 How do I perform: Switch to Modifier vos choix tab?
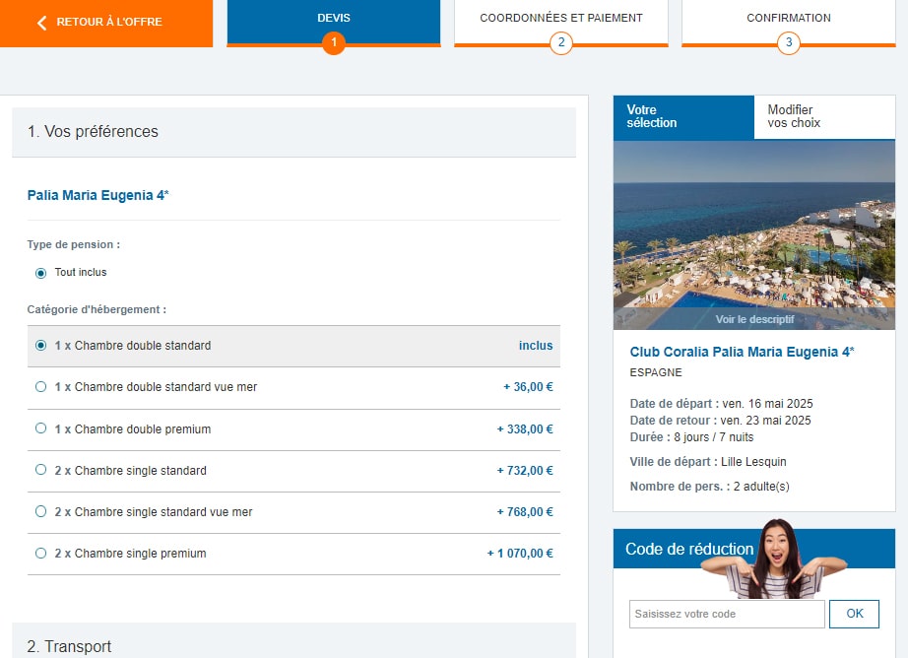click(x=824, y=117)
